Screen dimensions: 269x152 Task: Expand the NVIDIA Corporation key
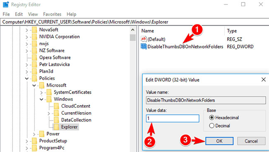tap(27, 37)
